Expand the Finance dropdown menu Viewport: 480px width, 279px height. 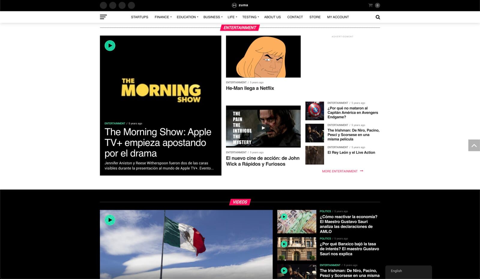163,17
